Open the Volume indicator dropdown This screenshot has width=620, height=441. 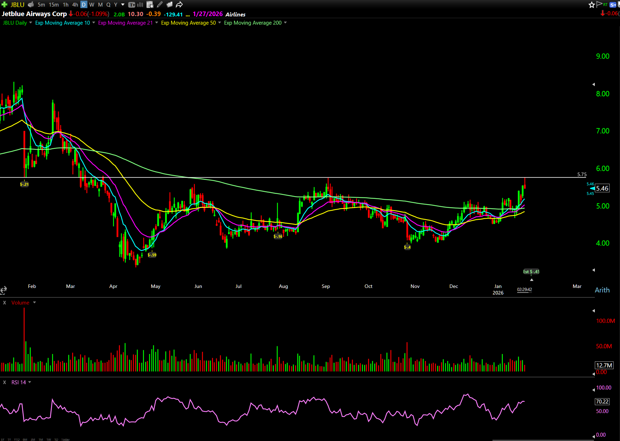pyautogui.click(x=34, y=303)
